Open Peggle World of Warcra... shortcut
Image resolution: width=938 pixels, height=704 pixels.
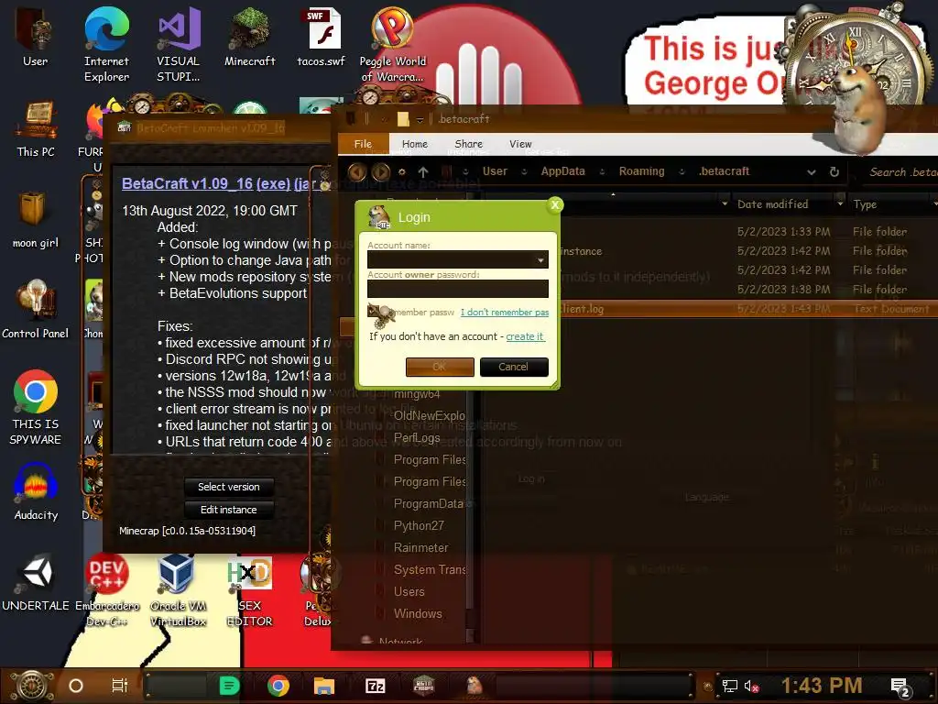(392, 44)
